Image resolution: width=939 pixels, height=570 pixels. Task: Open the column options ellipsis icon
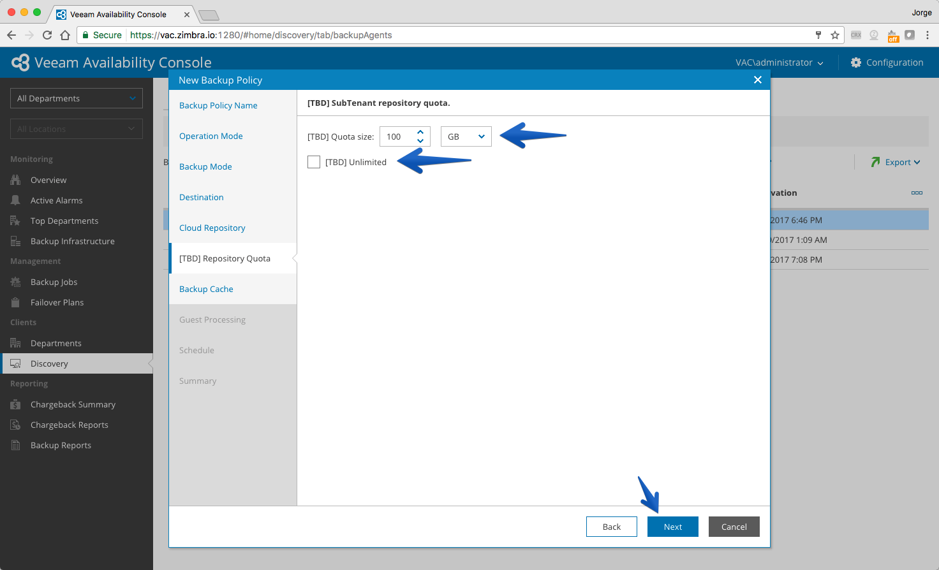[917, 193]
